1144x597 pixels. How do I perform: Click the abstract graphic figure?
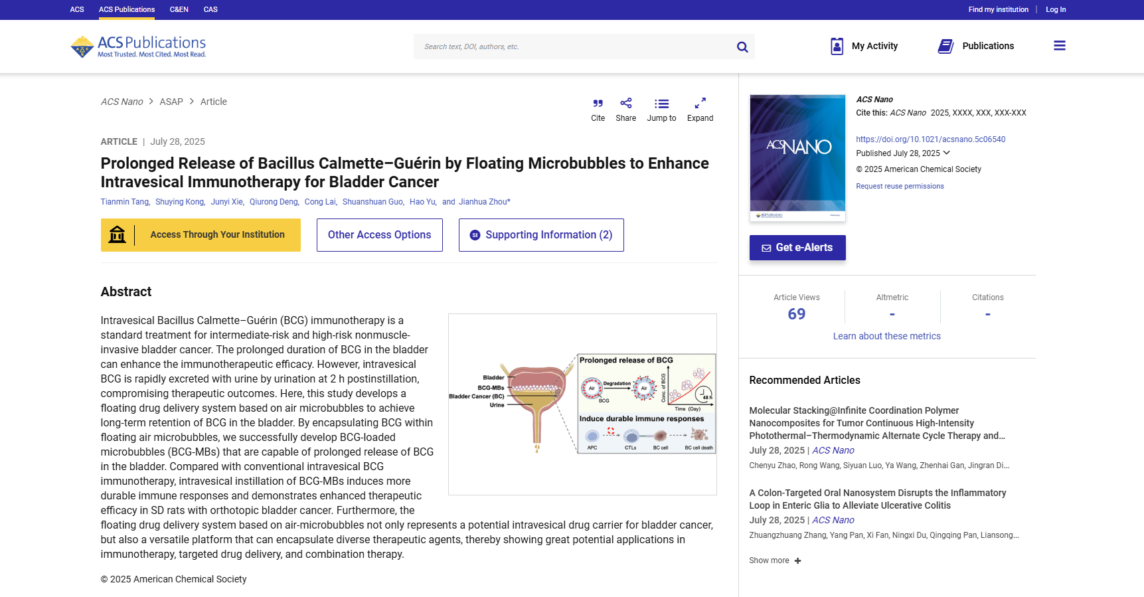pyautogui.click(x=582, y=404)
